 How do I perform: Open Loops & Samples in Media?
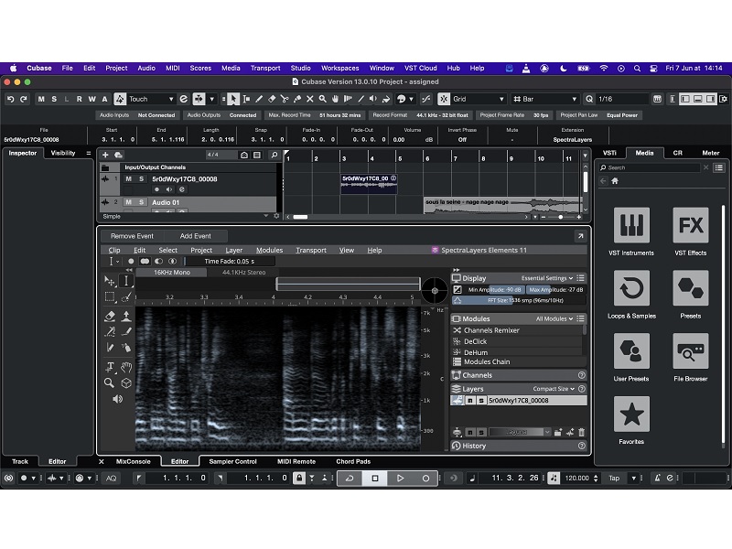click(x=631, y=288)
